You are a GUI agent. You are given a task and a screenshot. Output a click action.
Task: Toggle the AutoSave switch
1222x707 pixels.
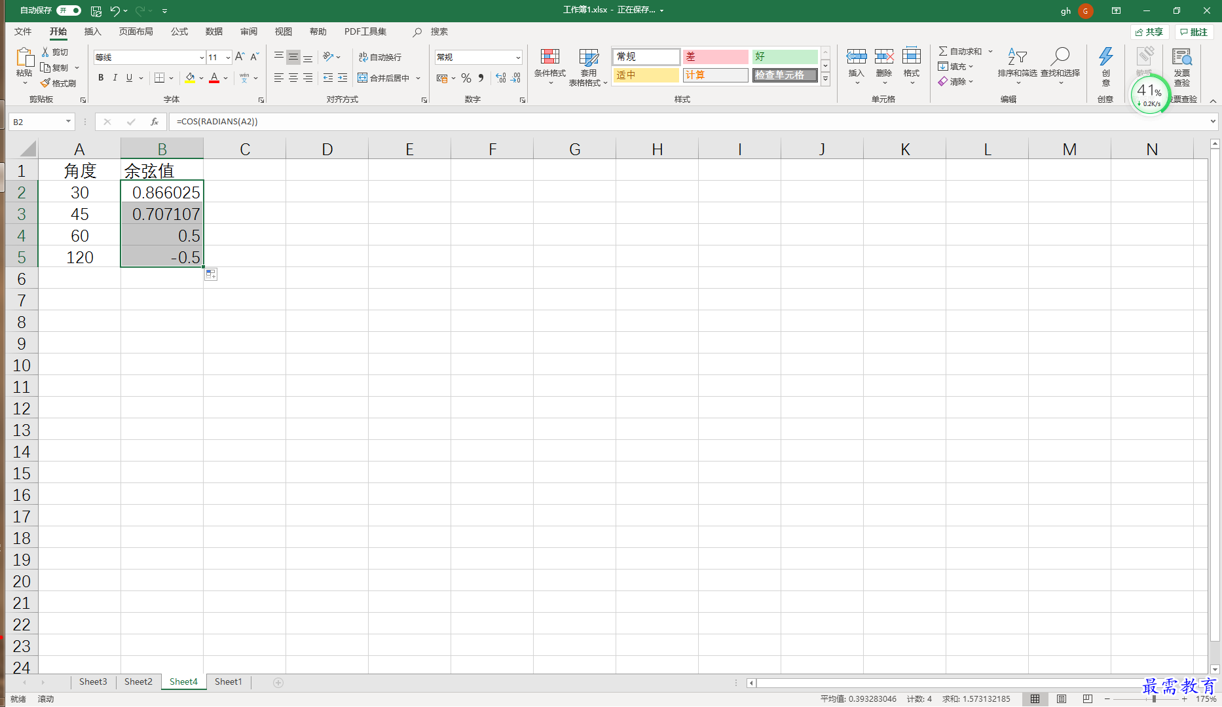pyautogui.click(x=69, y=10)
